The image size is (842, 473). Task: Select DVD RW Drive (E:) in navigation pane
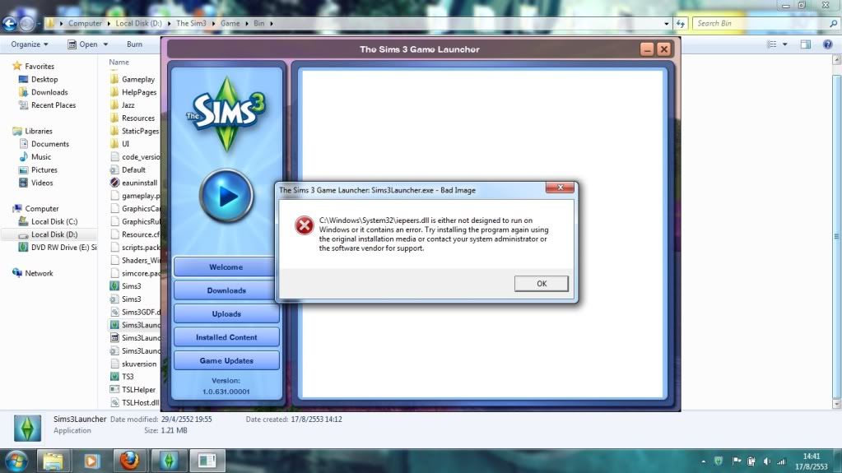tap(63, 248)
